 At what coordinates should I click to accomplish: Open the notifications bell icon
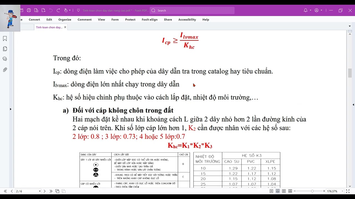coord(306,10)
